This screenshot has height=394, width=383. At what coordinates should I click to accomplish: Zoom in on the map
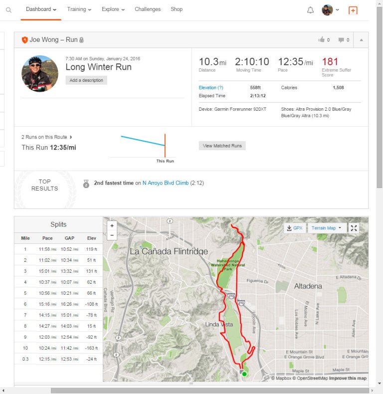(x=112, y=225)
